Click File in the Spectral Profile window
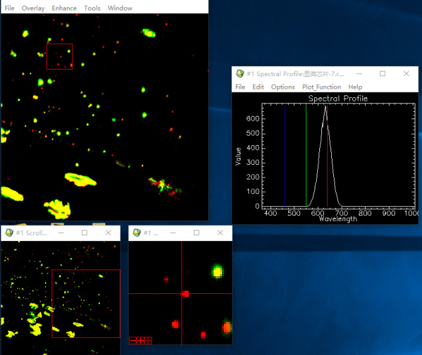 (240, 87)
